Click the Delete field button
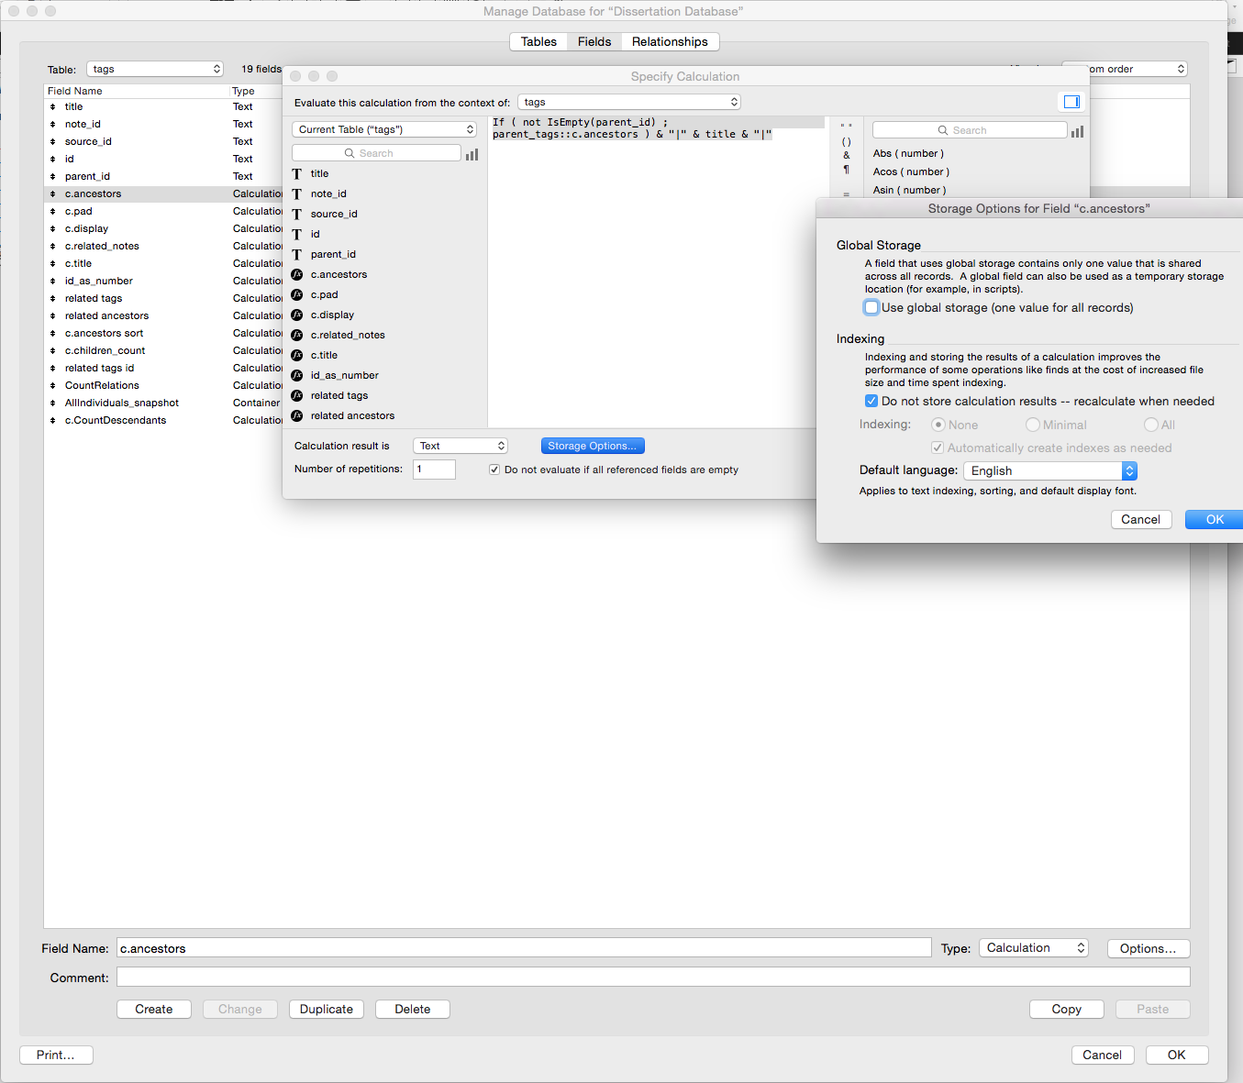 [413, 1009]
